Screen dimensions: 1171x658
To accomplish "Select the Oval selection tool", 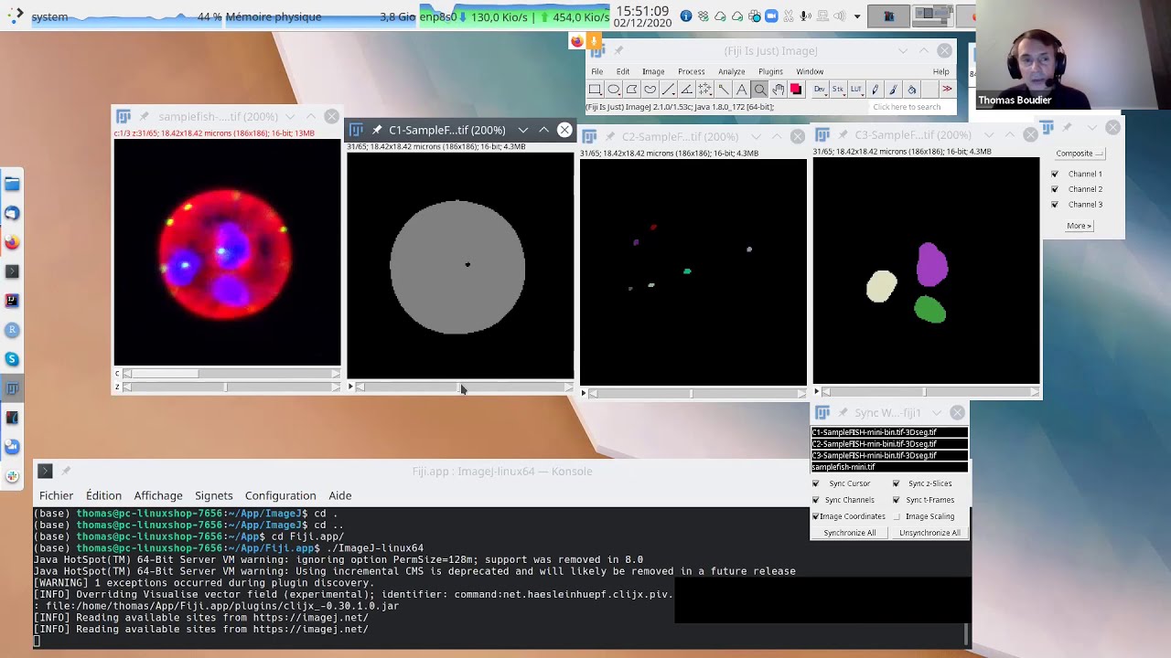I will [613, 90].
